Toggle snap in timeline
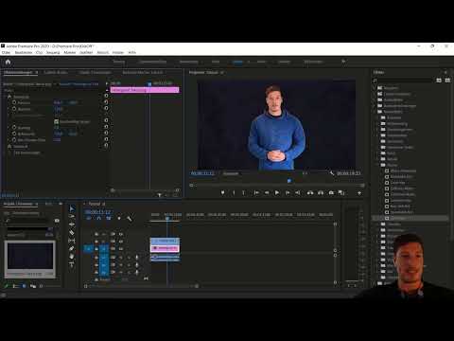This screenshot has width=454, height=341. click(x=99, y=219)
